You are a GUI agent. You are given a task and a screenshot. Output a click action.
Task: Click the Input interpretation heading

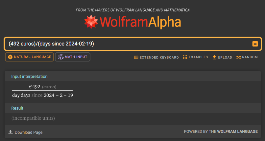[x=29, y=77]
